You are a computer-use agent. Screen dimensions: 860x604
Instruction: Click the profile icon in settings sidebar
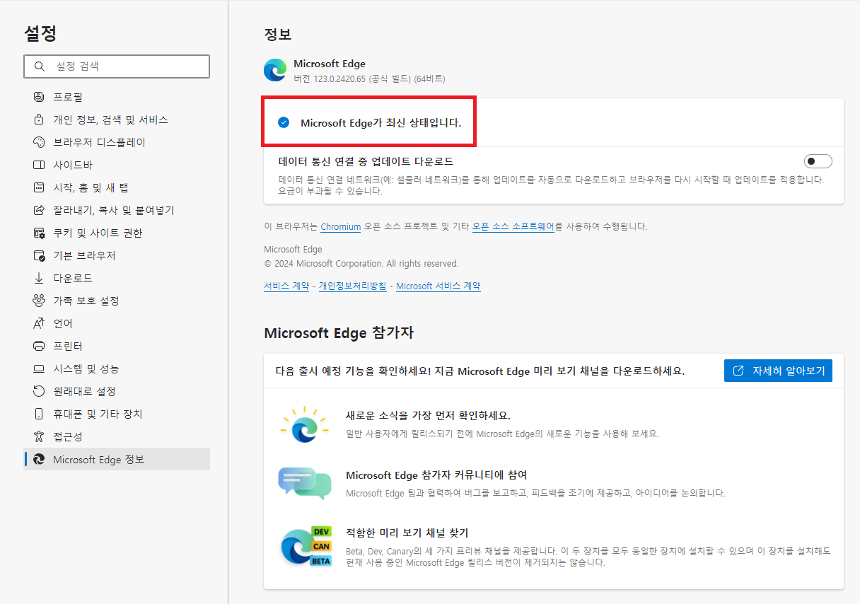39,97
